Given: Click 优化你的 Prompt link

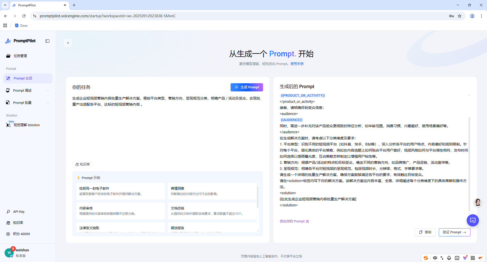Looking at the screenshot, I should coord(294,221).
